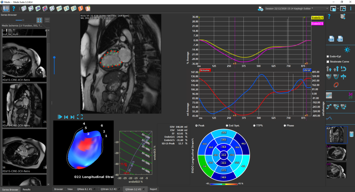This screenshot has width=355, height=192.
Task: Open the T2 mapping tool icon
Action: (73, 8)
